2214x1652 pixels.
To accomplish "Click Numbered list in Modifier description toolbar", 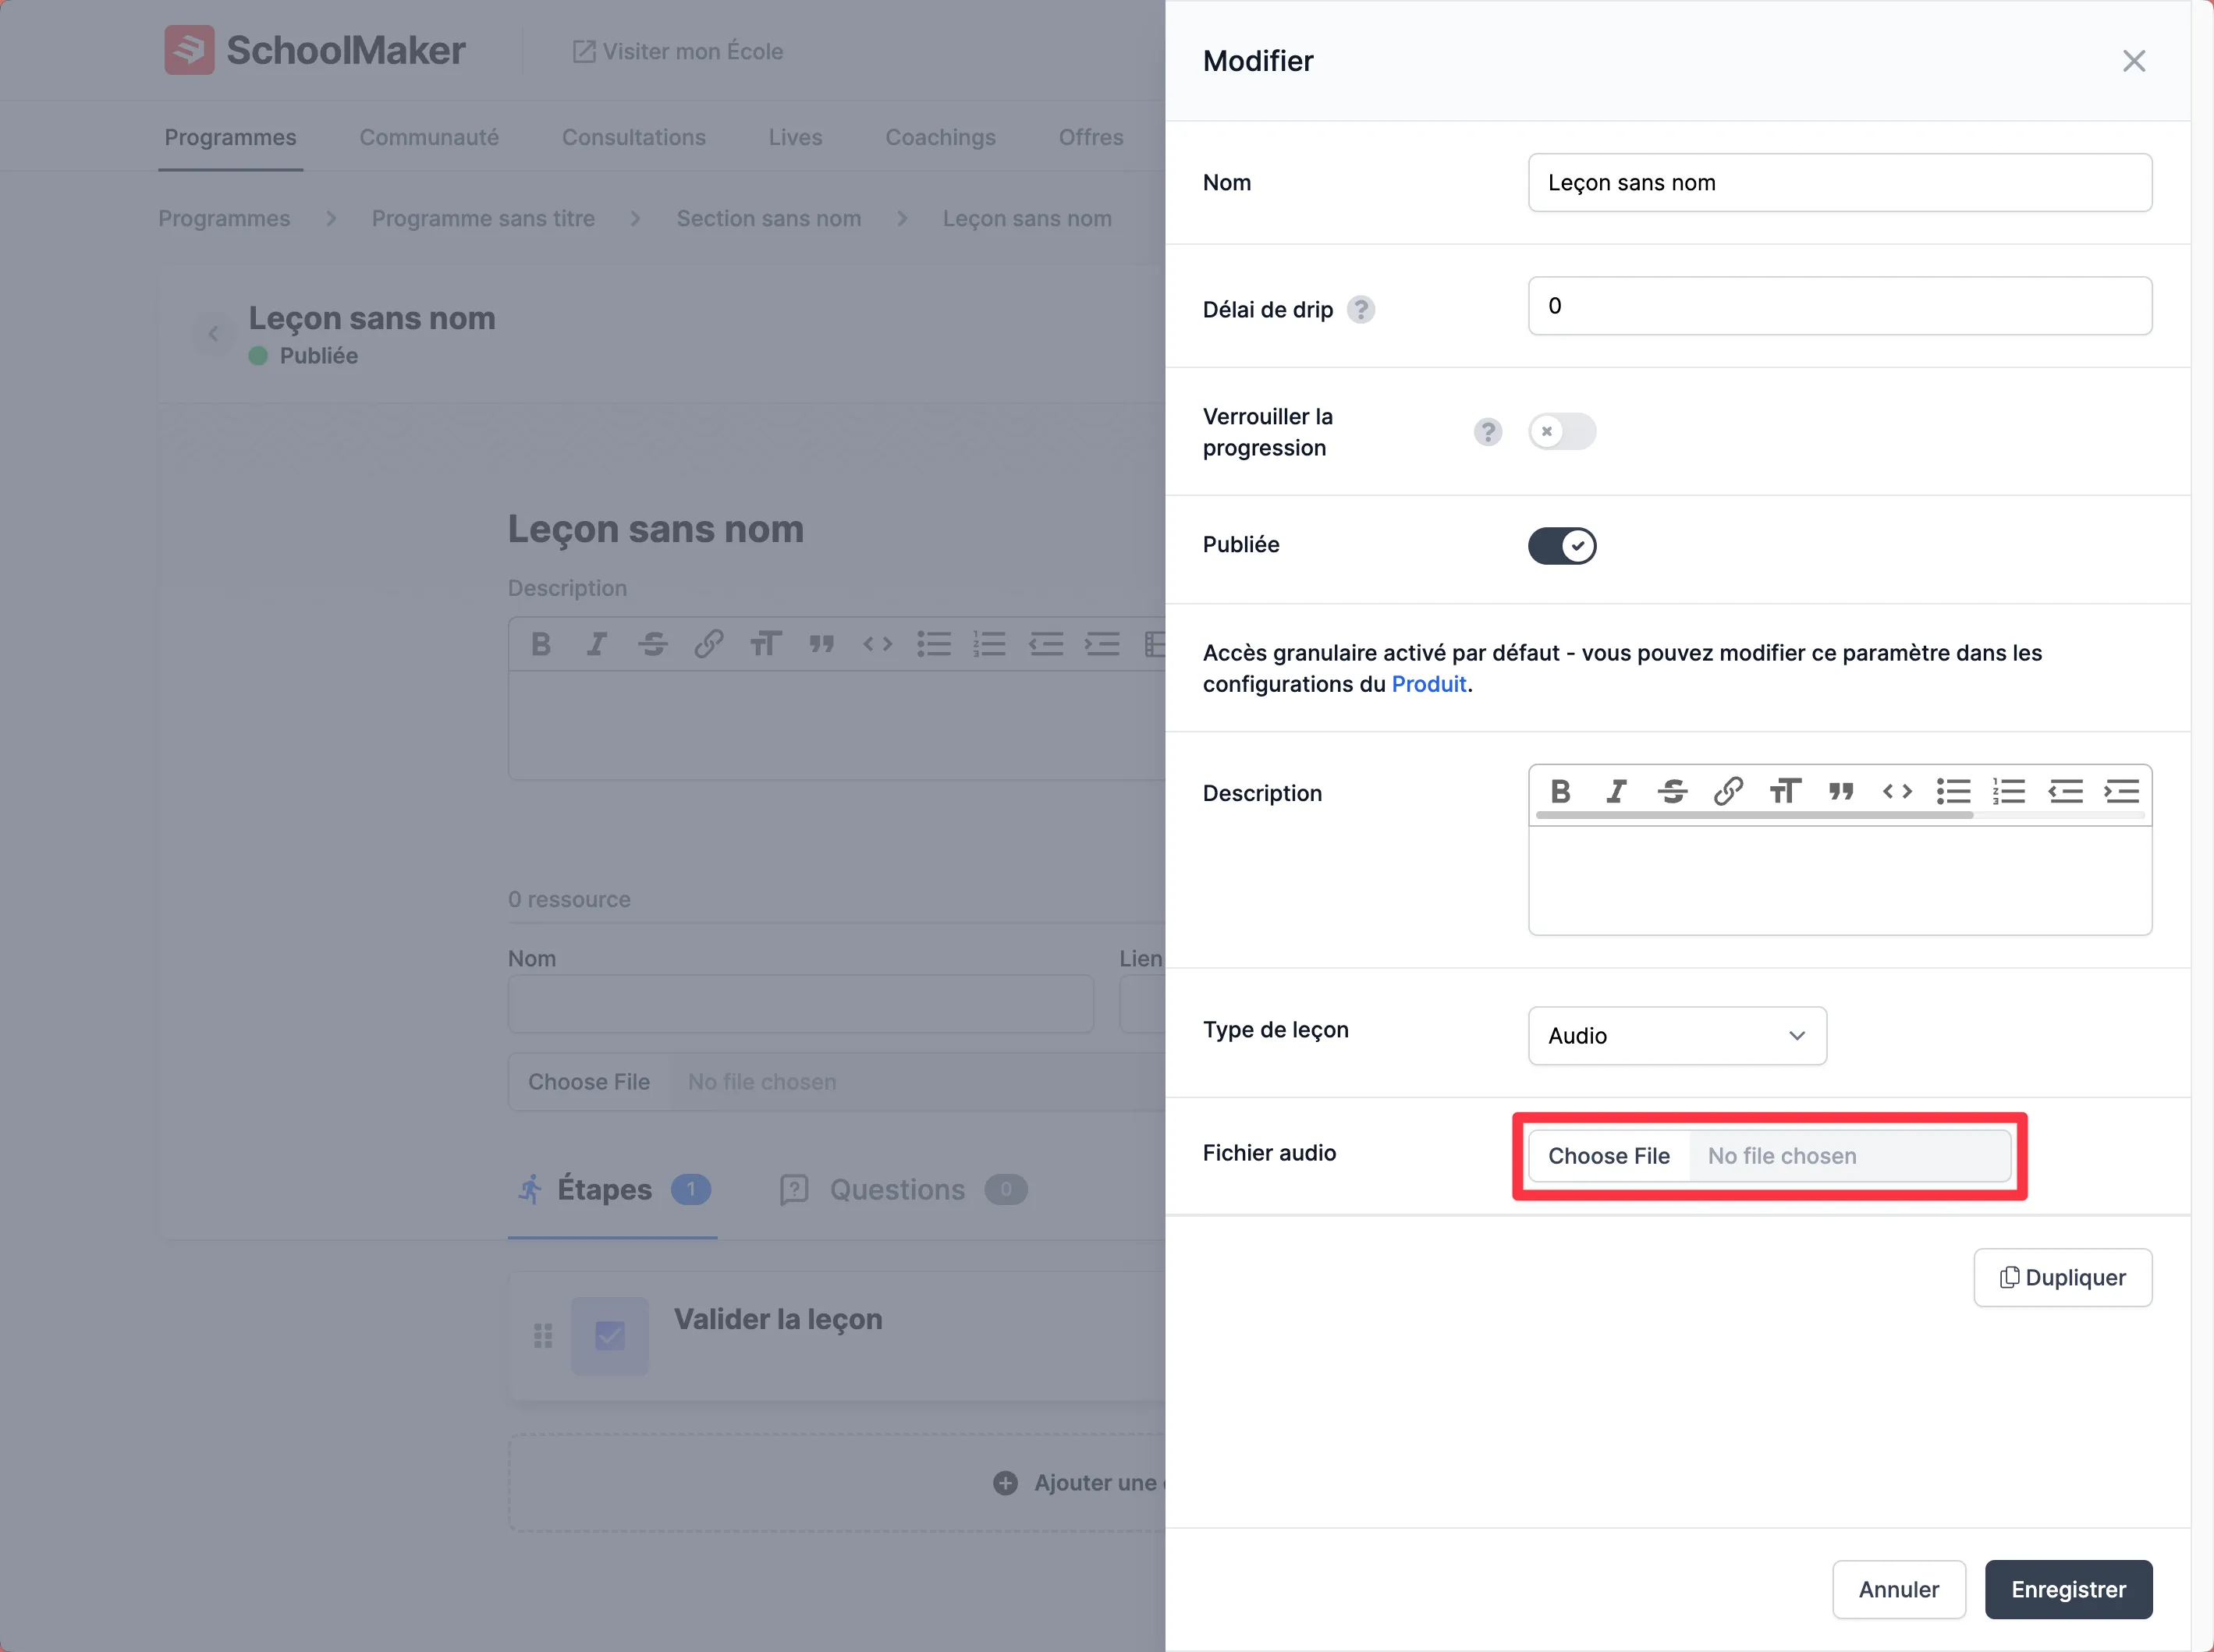I will pyautogui.click(x=2009, y=792).
